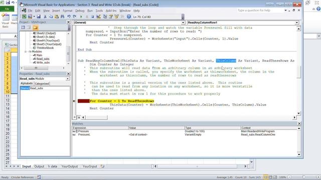
Task: Click the breakpoint dot beside the For Counter line
Action: (x=74, y=101)
